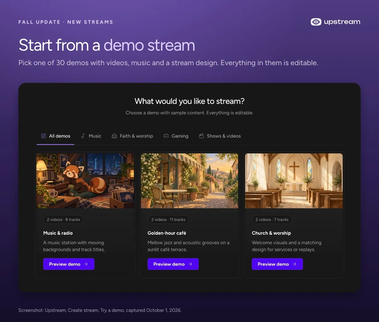This screenshot has width=379, height=322.
Task: Click the 'Welcome visuals and a matching' description
Action: coord(286,246)
